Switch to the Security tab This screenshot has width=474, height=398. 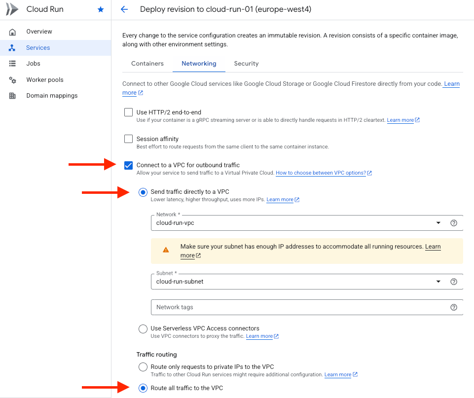click(246, 64)
